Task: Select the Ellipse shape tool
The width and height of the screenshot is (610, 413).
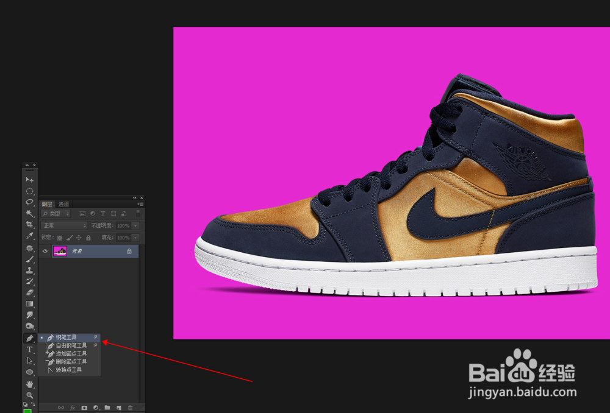Action: pos(29,372)
